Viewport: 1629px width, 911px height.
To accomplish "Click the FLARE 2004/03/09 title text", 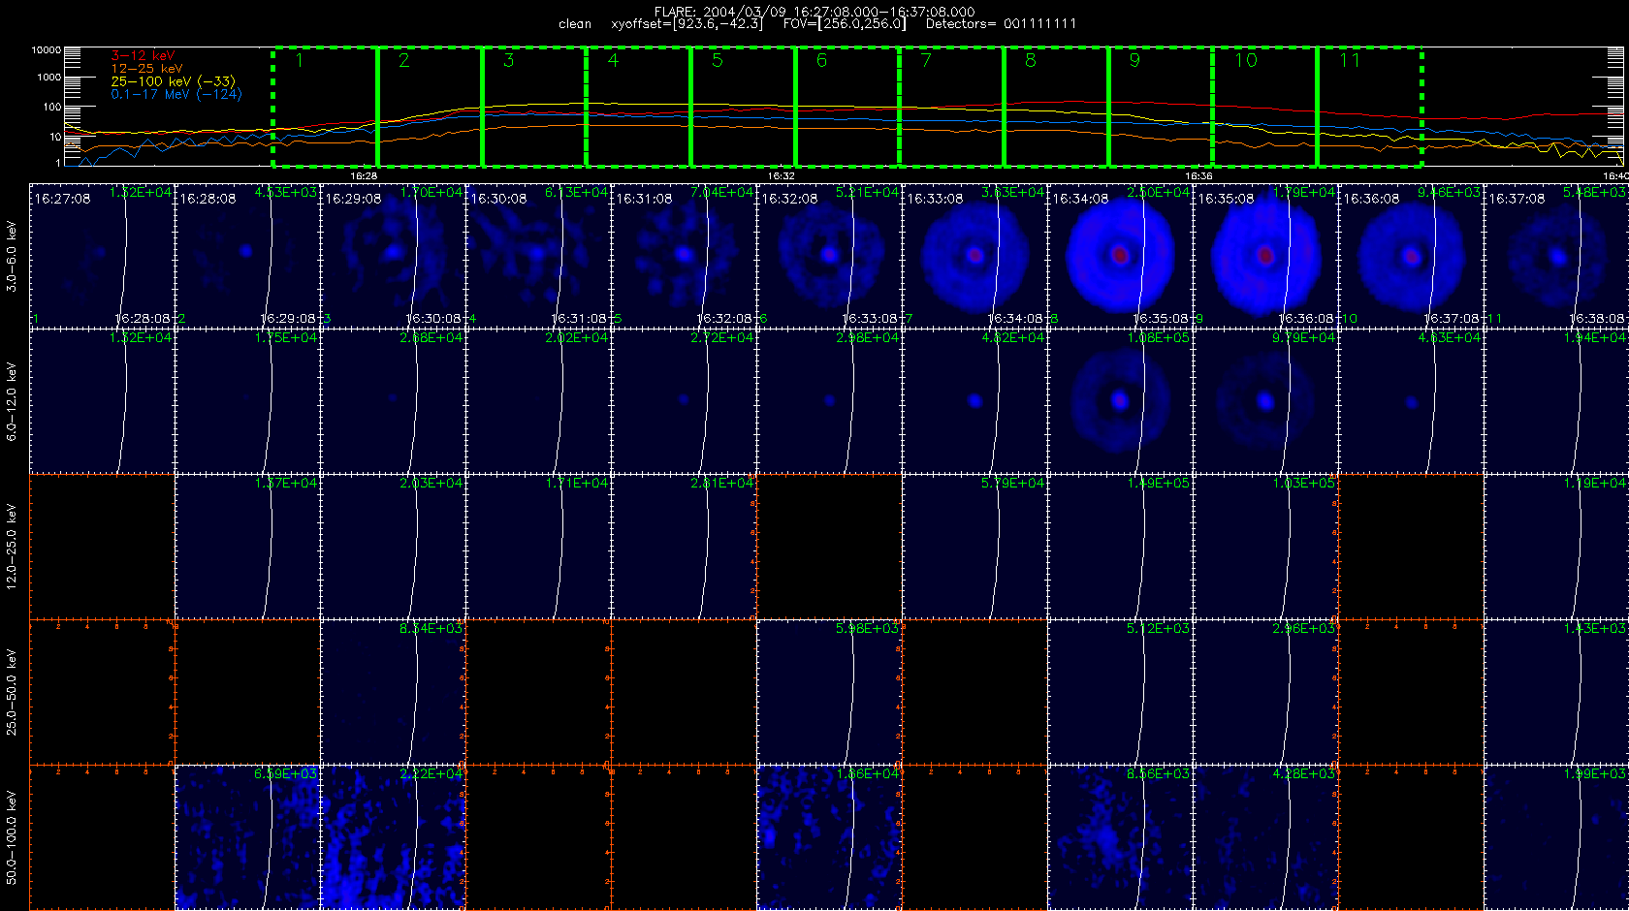I will coord(814,12).
